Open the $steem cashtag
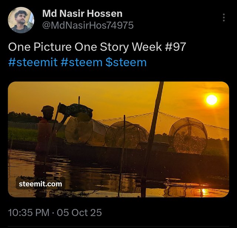This screenshot has width=237, height=228. (126, 63)
